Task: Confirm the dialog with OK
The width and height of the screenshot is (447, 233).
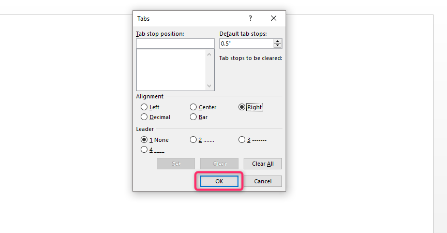Action: coord(219,181)
